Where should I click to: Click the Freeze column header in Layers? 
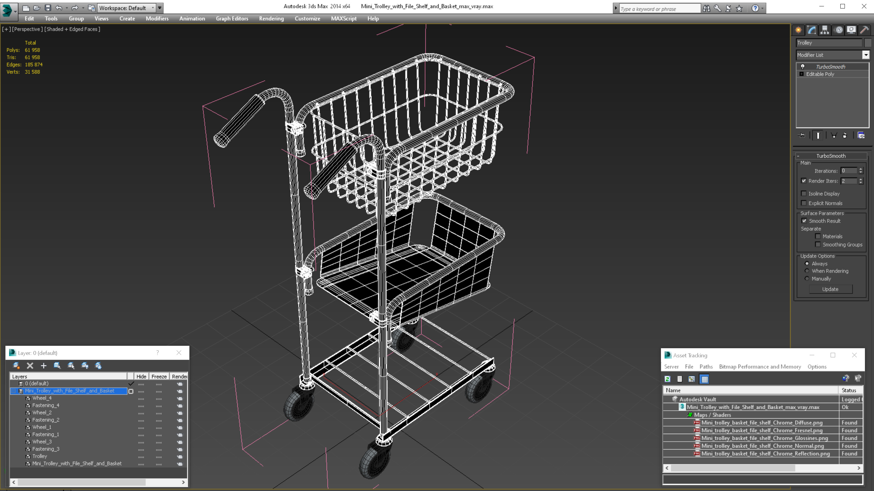(159, 377)
